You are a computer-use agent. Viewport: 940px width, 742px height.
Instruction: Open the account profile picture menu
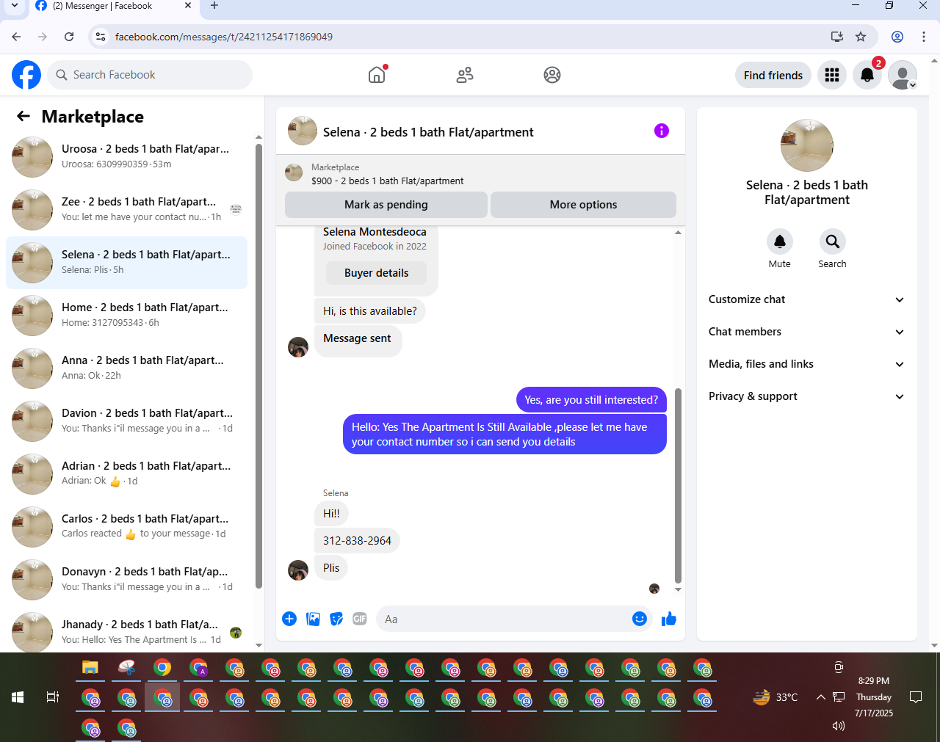point(903,75)
